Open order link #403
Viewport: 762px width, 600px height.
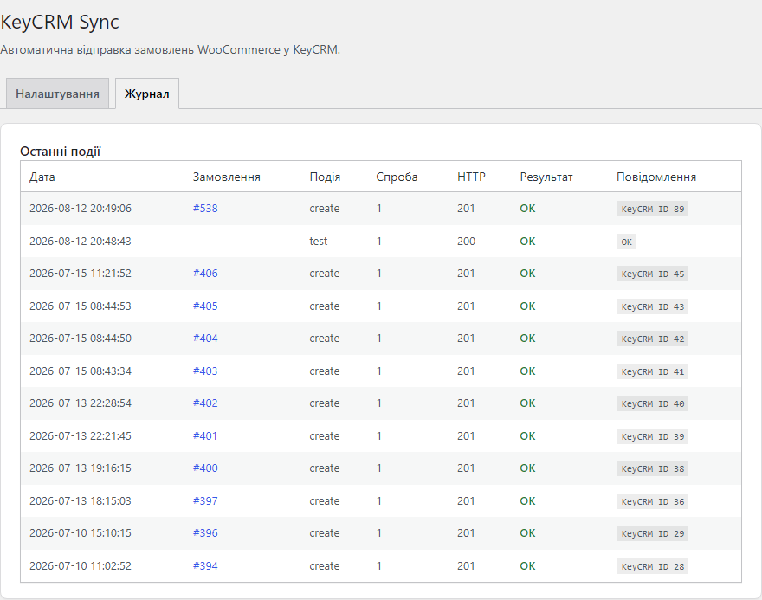[x=205, y=371]
